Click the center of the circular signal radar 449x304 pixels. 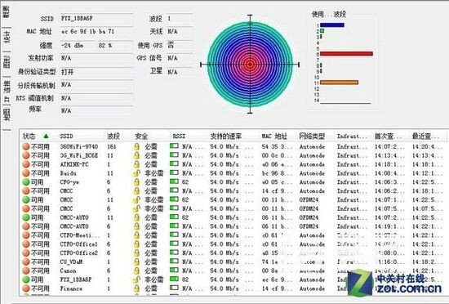pos(250,65)
